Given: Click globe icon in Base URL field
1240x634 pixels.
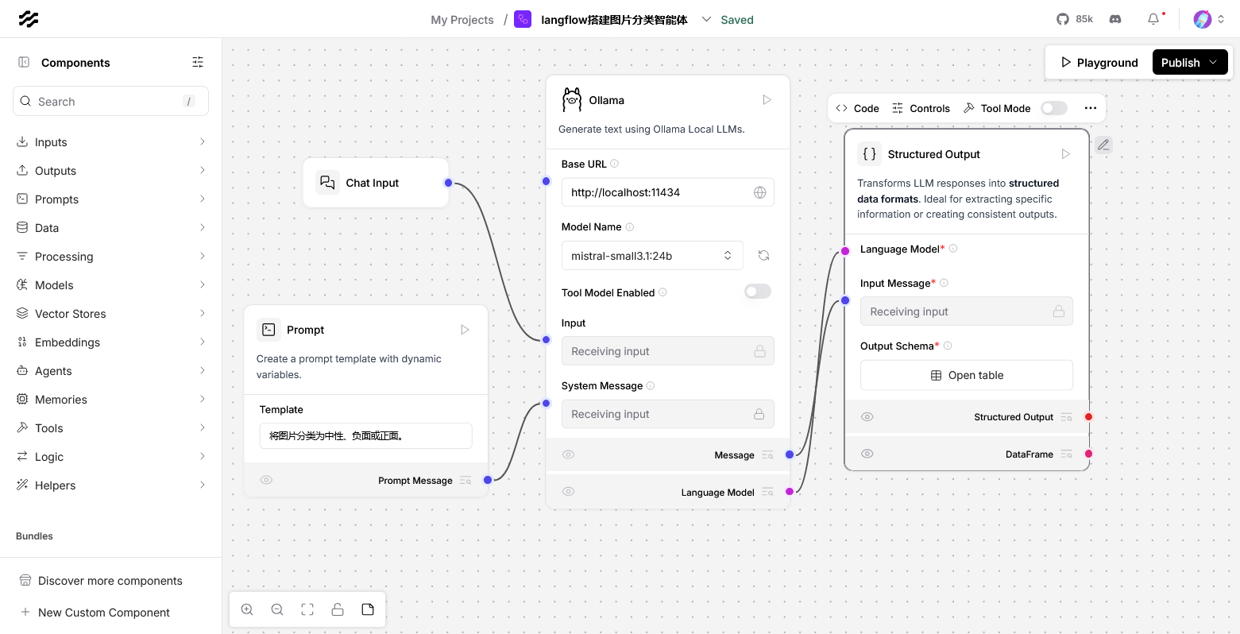Looking at the screenshot, I should [759, 192].
